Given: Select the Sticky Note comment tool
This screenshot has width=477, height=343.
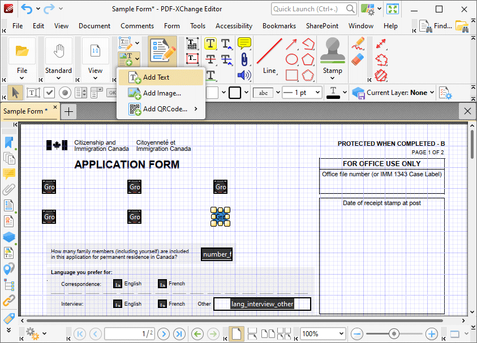Looking at the screenshot, I should pos(244,44).
